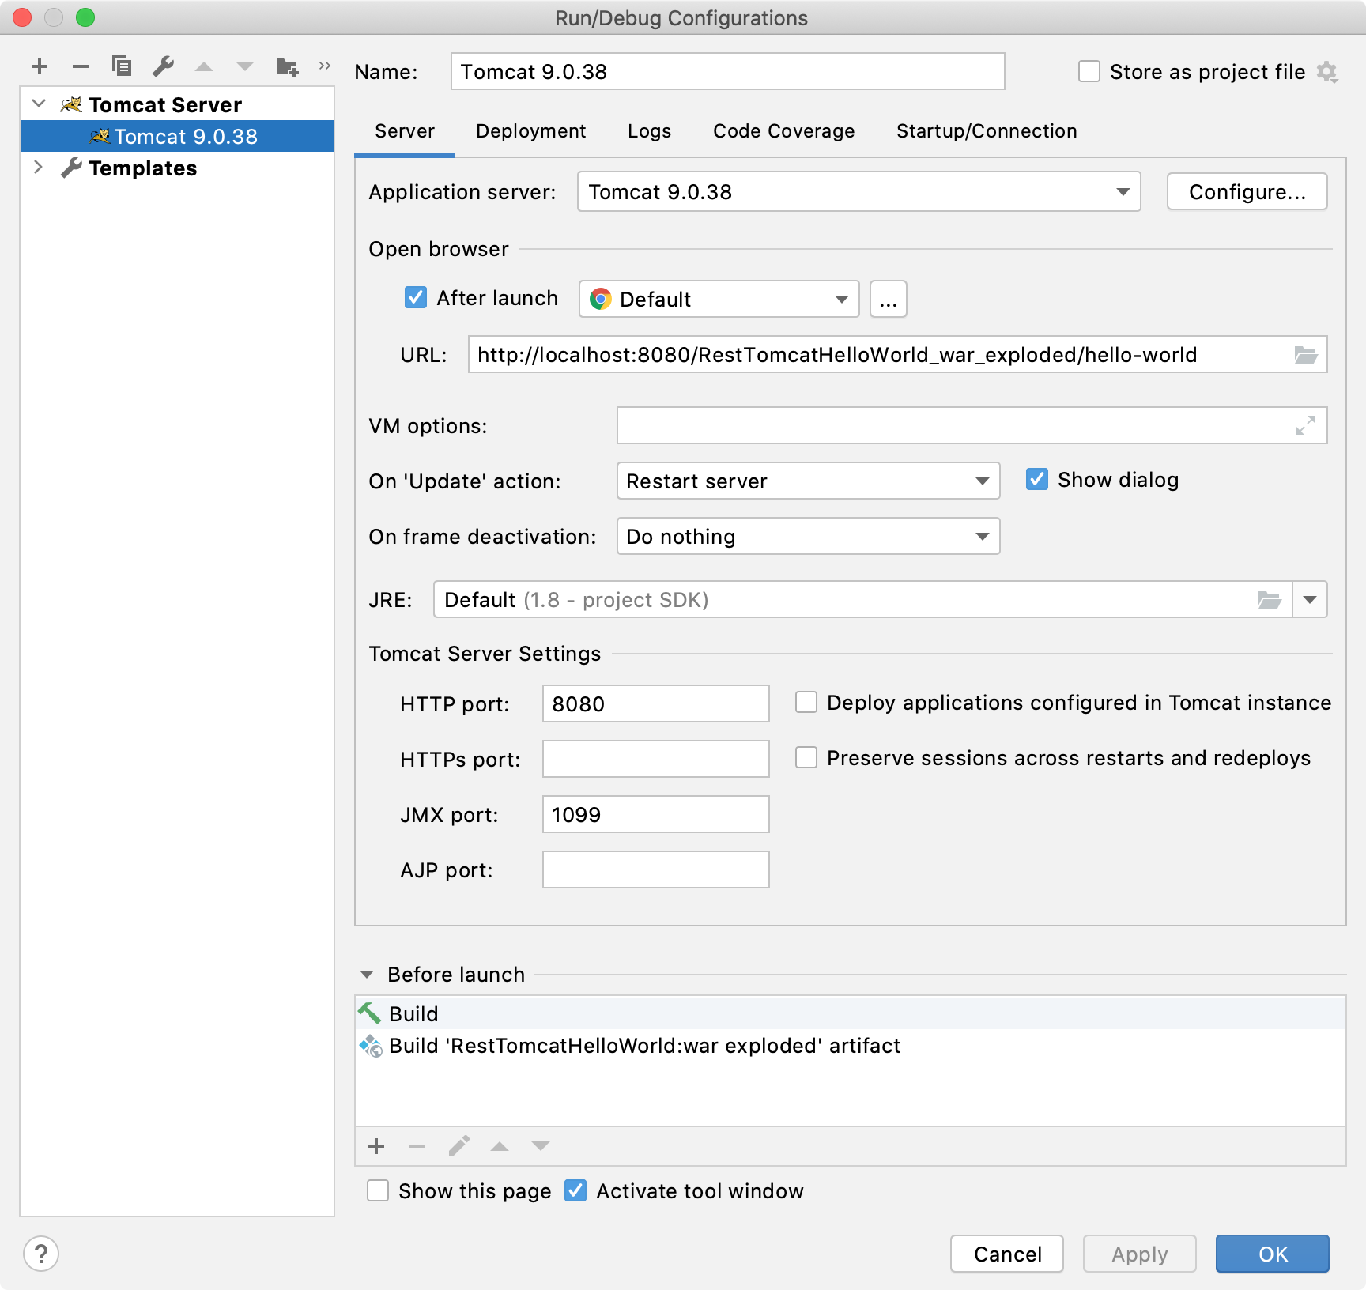The image size is (1366, 1290).
Task: Click gear icon beside Store as project file
Action: tap(1327, 73)
